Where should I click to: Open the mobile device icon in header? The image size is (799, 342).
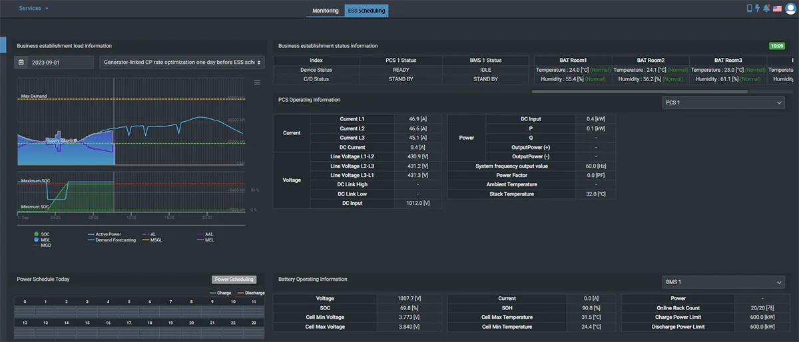coord(750,9)
